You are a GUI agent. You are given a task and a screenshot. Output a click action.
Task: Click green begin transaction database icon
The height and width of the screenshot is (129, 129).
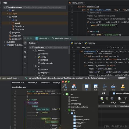coord(102,98)
